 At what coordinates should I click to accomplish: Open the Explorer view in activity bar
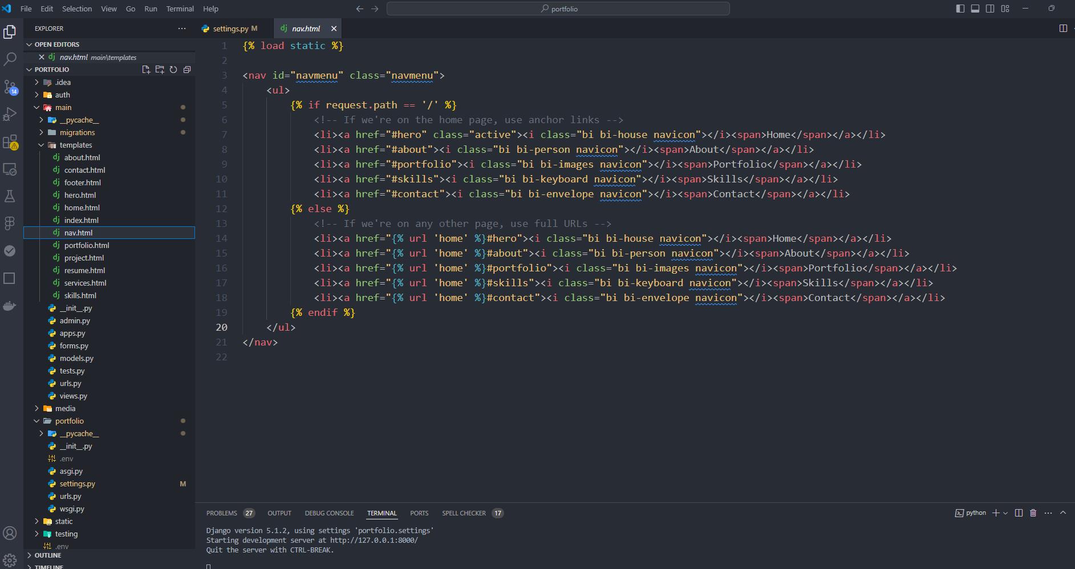(x=10, y=32)
